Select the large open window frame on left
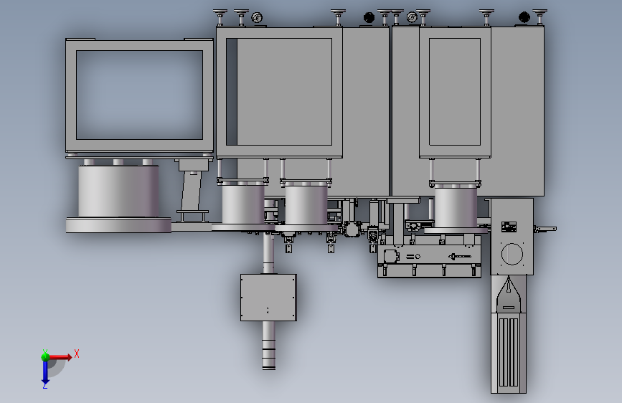The width and height of the screenshot is (622, 403). point(139,95)
